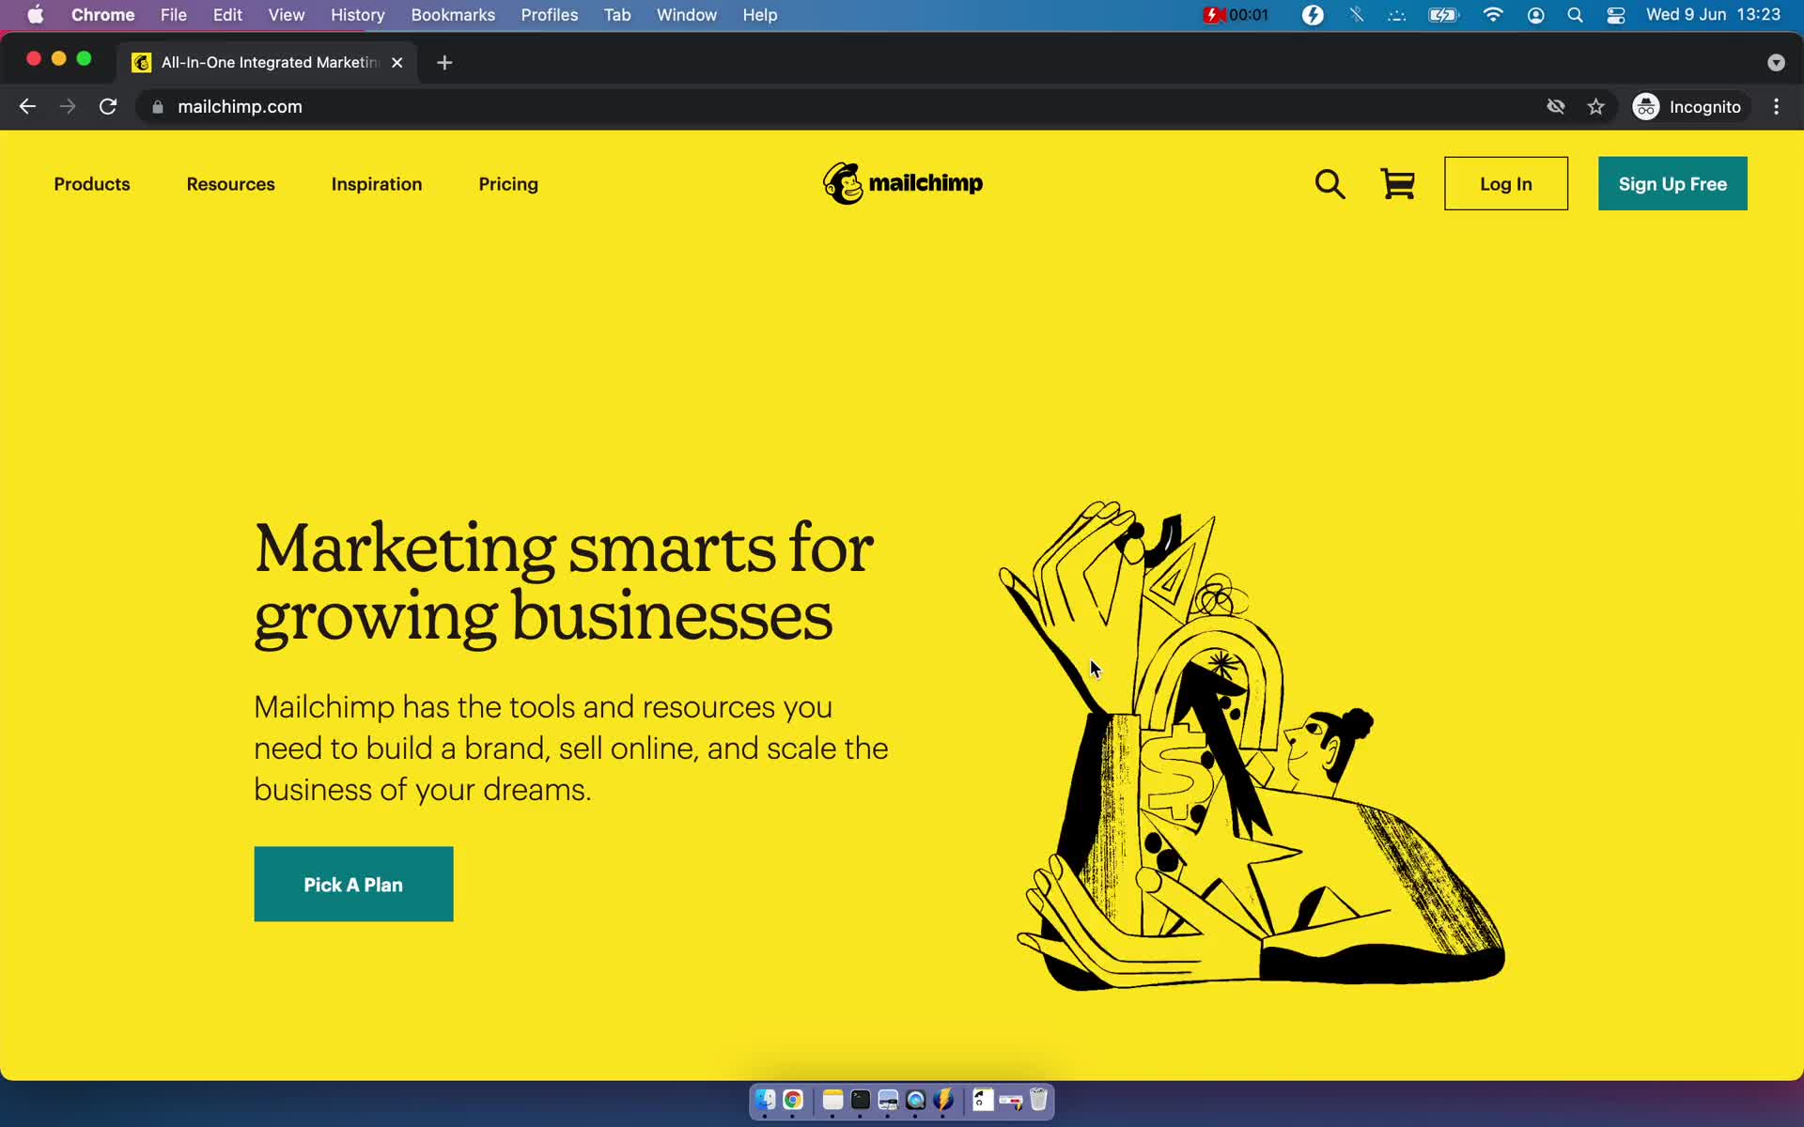
Task: View site security lock information
Action: point(158,106)
